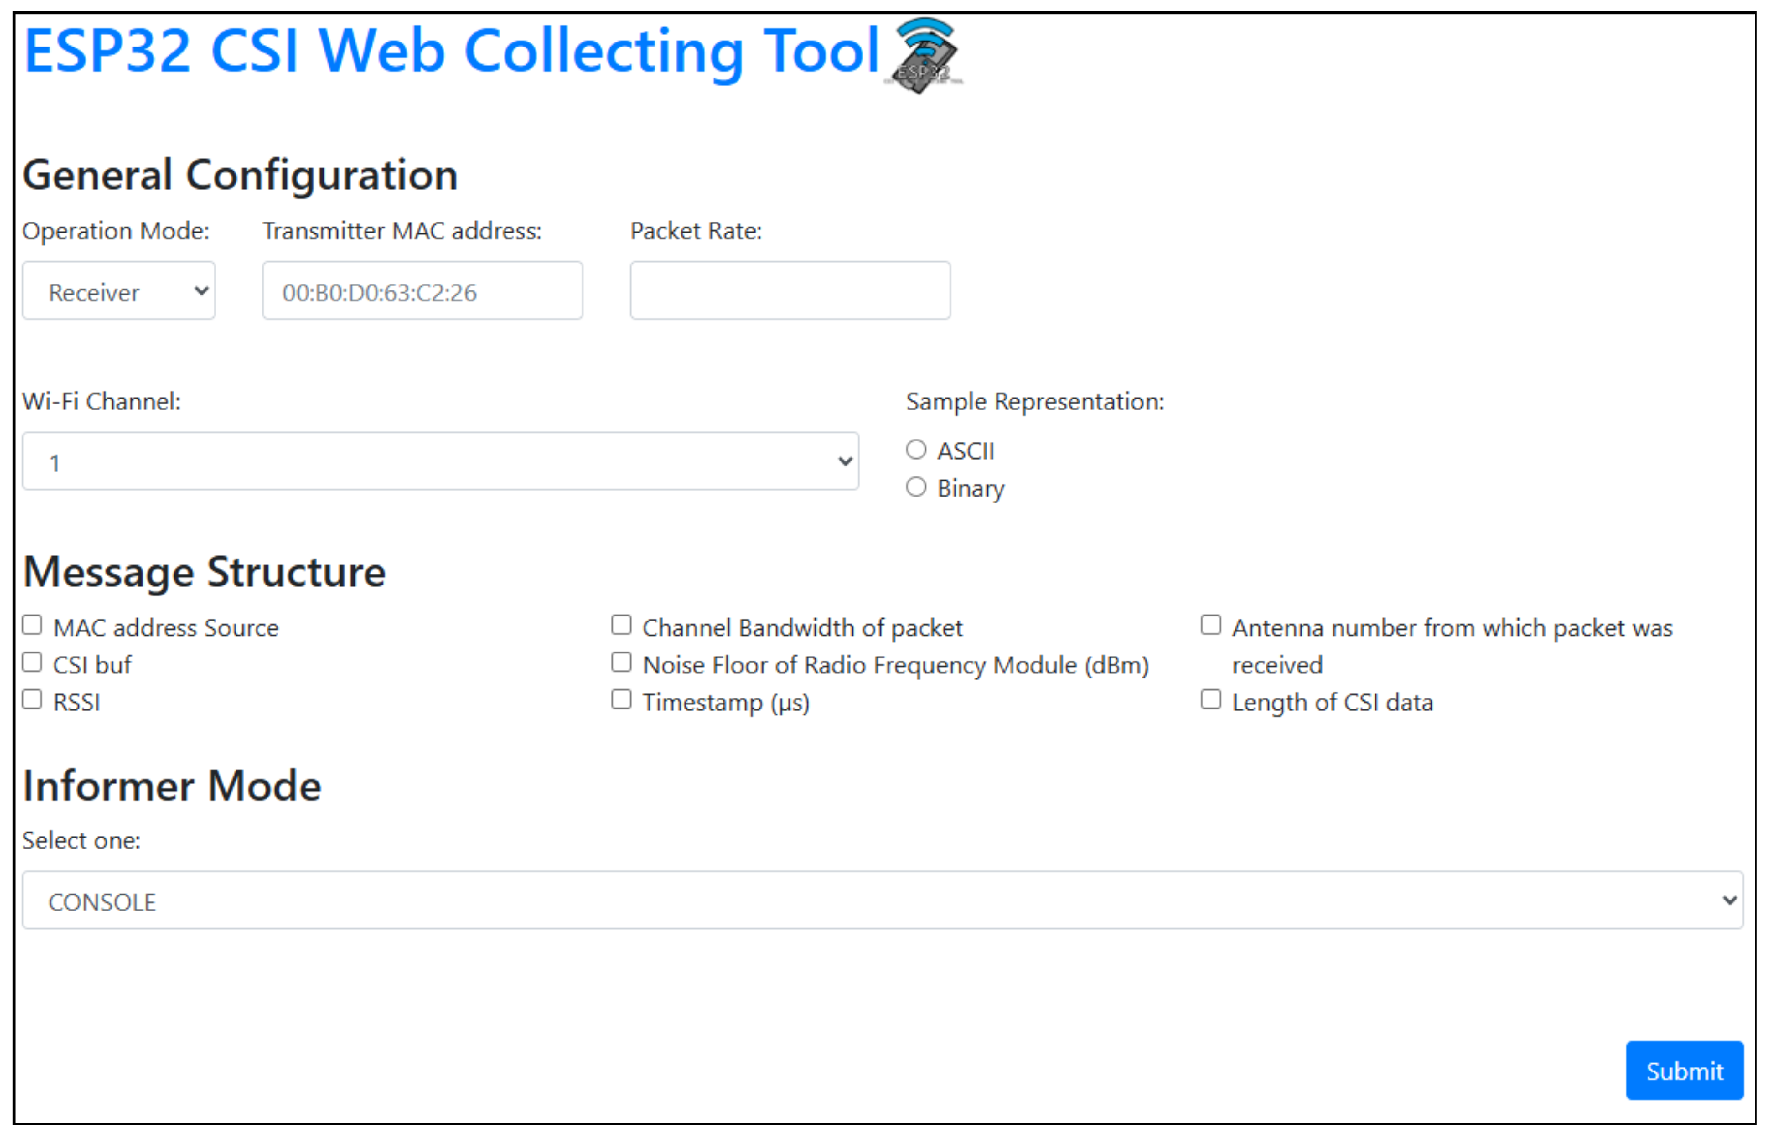Enable Length of CSI data checkbox

1210,700
